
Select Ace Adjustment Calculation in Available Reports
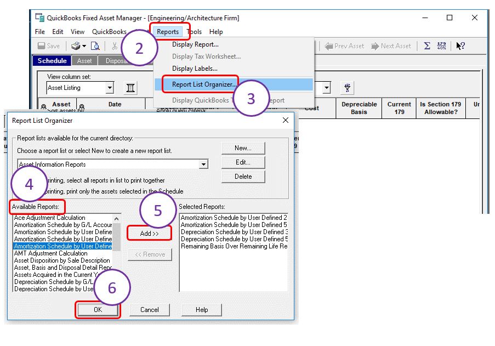pyautogui.click(x=62, y=218)
